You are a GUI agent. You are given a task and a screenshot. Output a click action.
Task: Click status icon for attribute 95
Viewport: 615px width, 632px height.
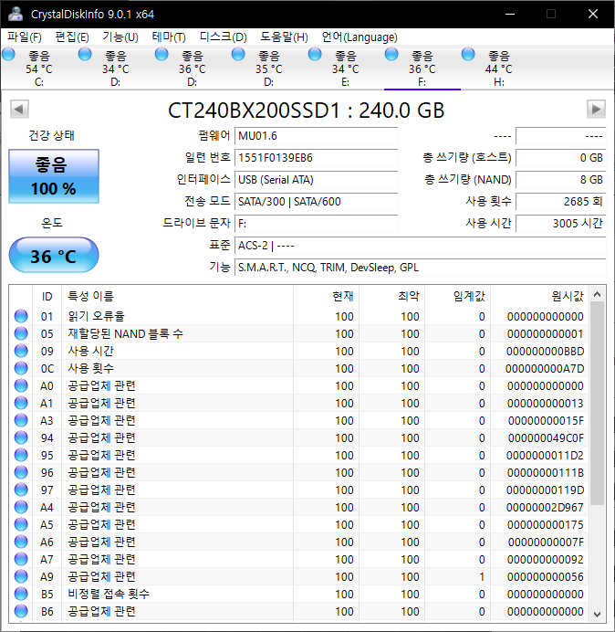tap(21, 455)
